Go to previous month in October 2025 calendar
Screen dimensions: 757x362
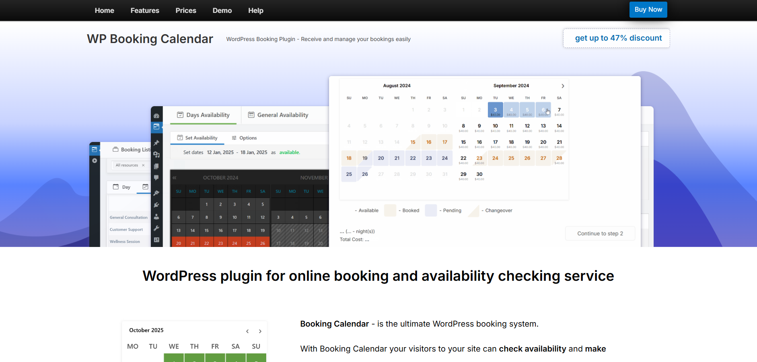[x=247, y=331]
